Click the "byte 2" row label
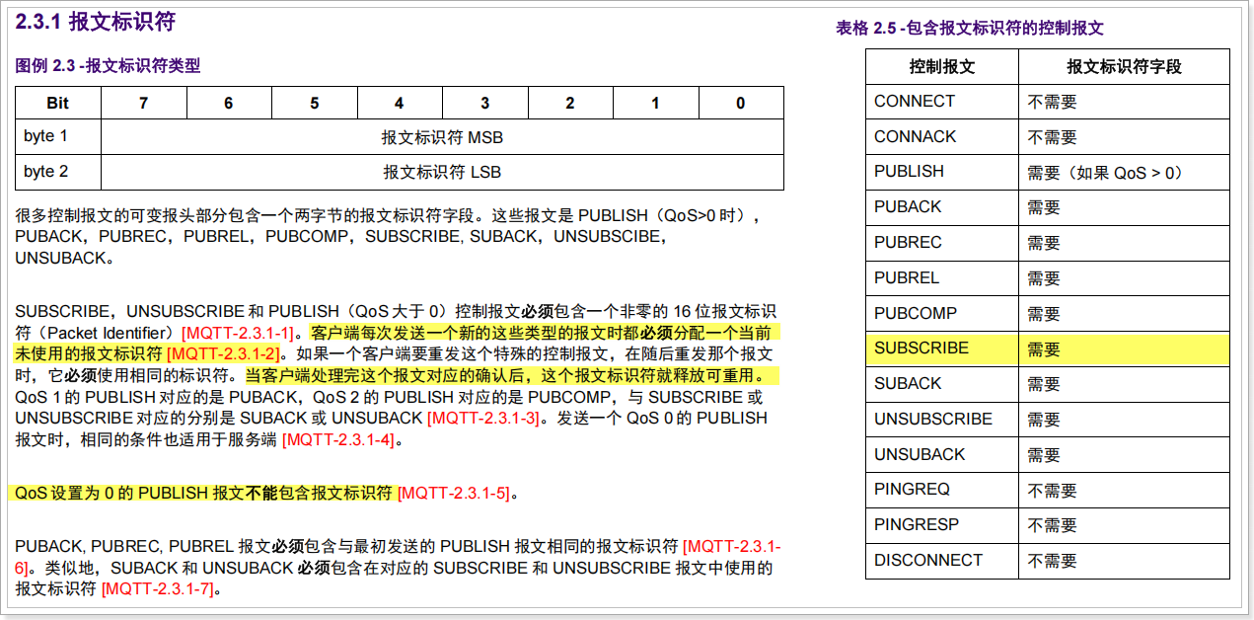Image resolution: width=1254 pixels, height=620 pixels. tap(58, 172)
